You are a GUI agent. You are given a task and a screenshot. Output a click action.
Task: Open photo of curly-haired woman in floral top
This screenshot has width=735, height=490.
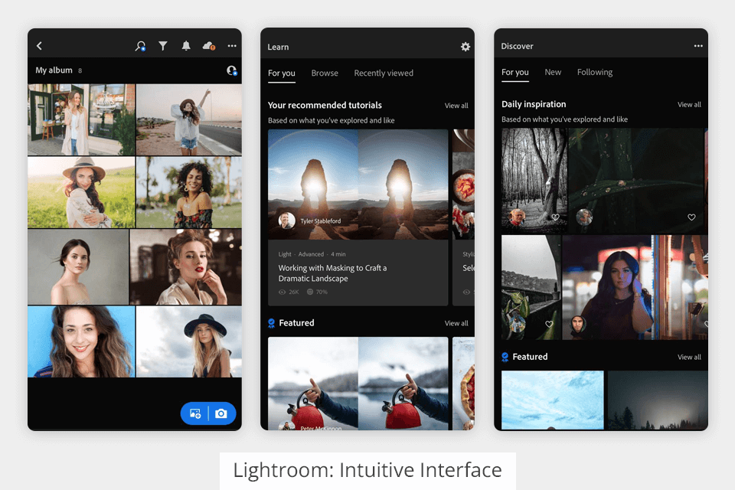pyautogui.click(x=189, y=192)
